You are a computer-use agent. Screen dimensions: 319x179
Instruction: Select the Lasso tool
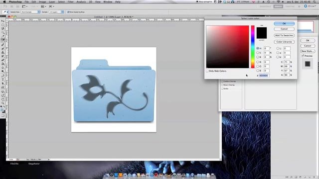click(3, 29)
